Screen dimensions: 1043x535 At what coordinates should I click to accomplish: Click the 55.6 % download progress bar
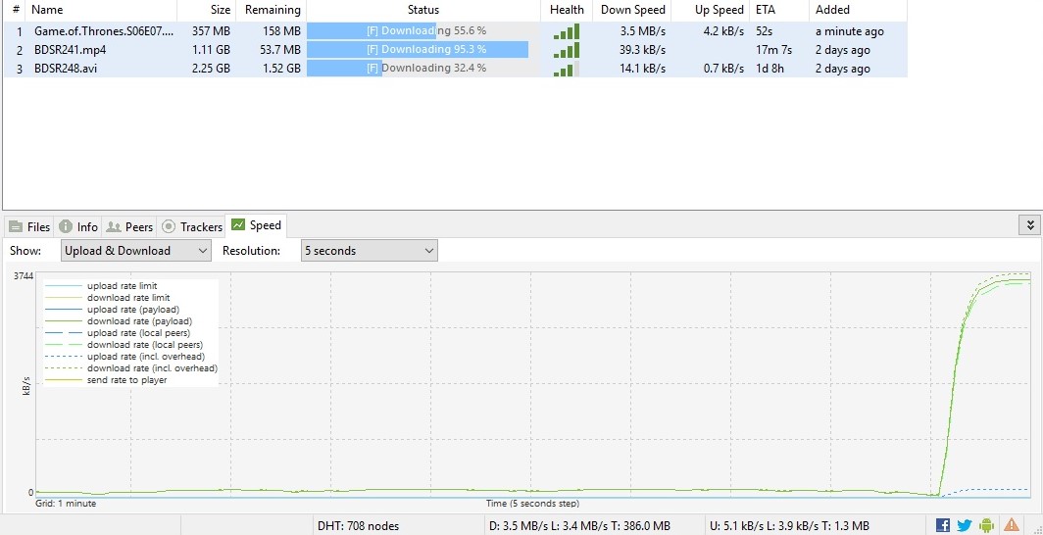point(423,31)
